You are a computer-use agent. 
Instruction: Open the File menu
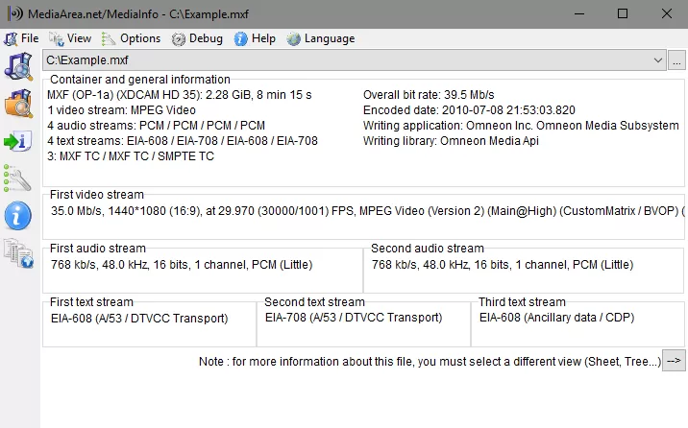point(22,38)
